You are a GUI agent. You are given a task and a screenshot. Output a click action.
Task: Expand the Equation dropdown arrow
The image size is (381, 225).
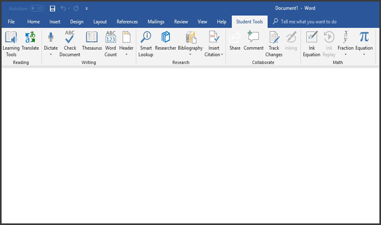[x=364, y=55]
